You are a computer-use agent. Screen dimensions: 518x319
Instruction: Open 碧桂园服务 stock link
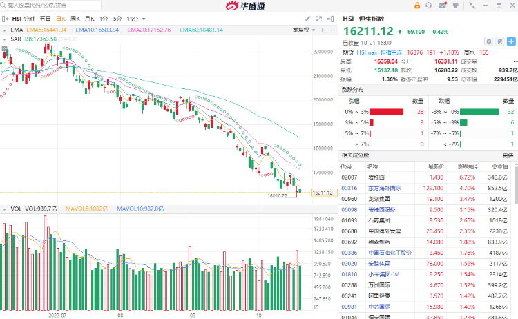point(381,210)
